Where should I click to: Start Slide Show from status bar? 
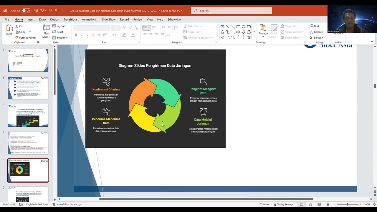click(328, 204)
